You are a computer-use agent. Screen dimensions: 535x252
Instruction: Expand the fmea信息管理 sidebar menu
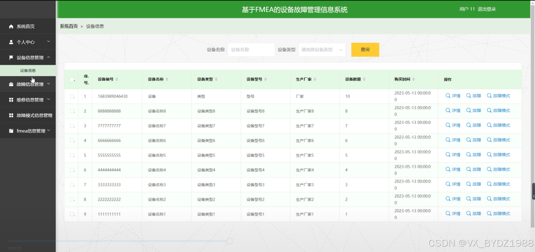coord(48,130)
